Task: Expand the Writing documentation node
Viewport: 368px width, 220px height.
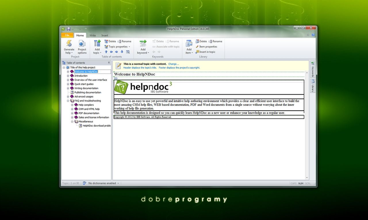Action: click(68, 88)
